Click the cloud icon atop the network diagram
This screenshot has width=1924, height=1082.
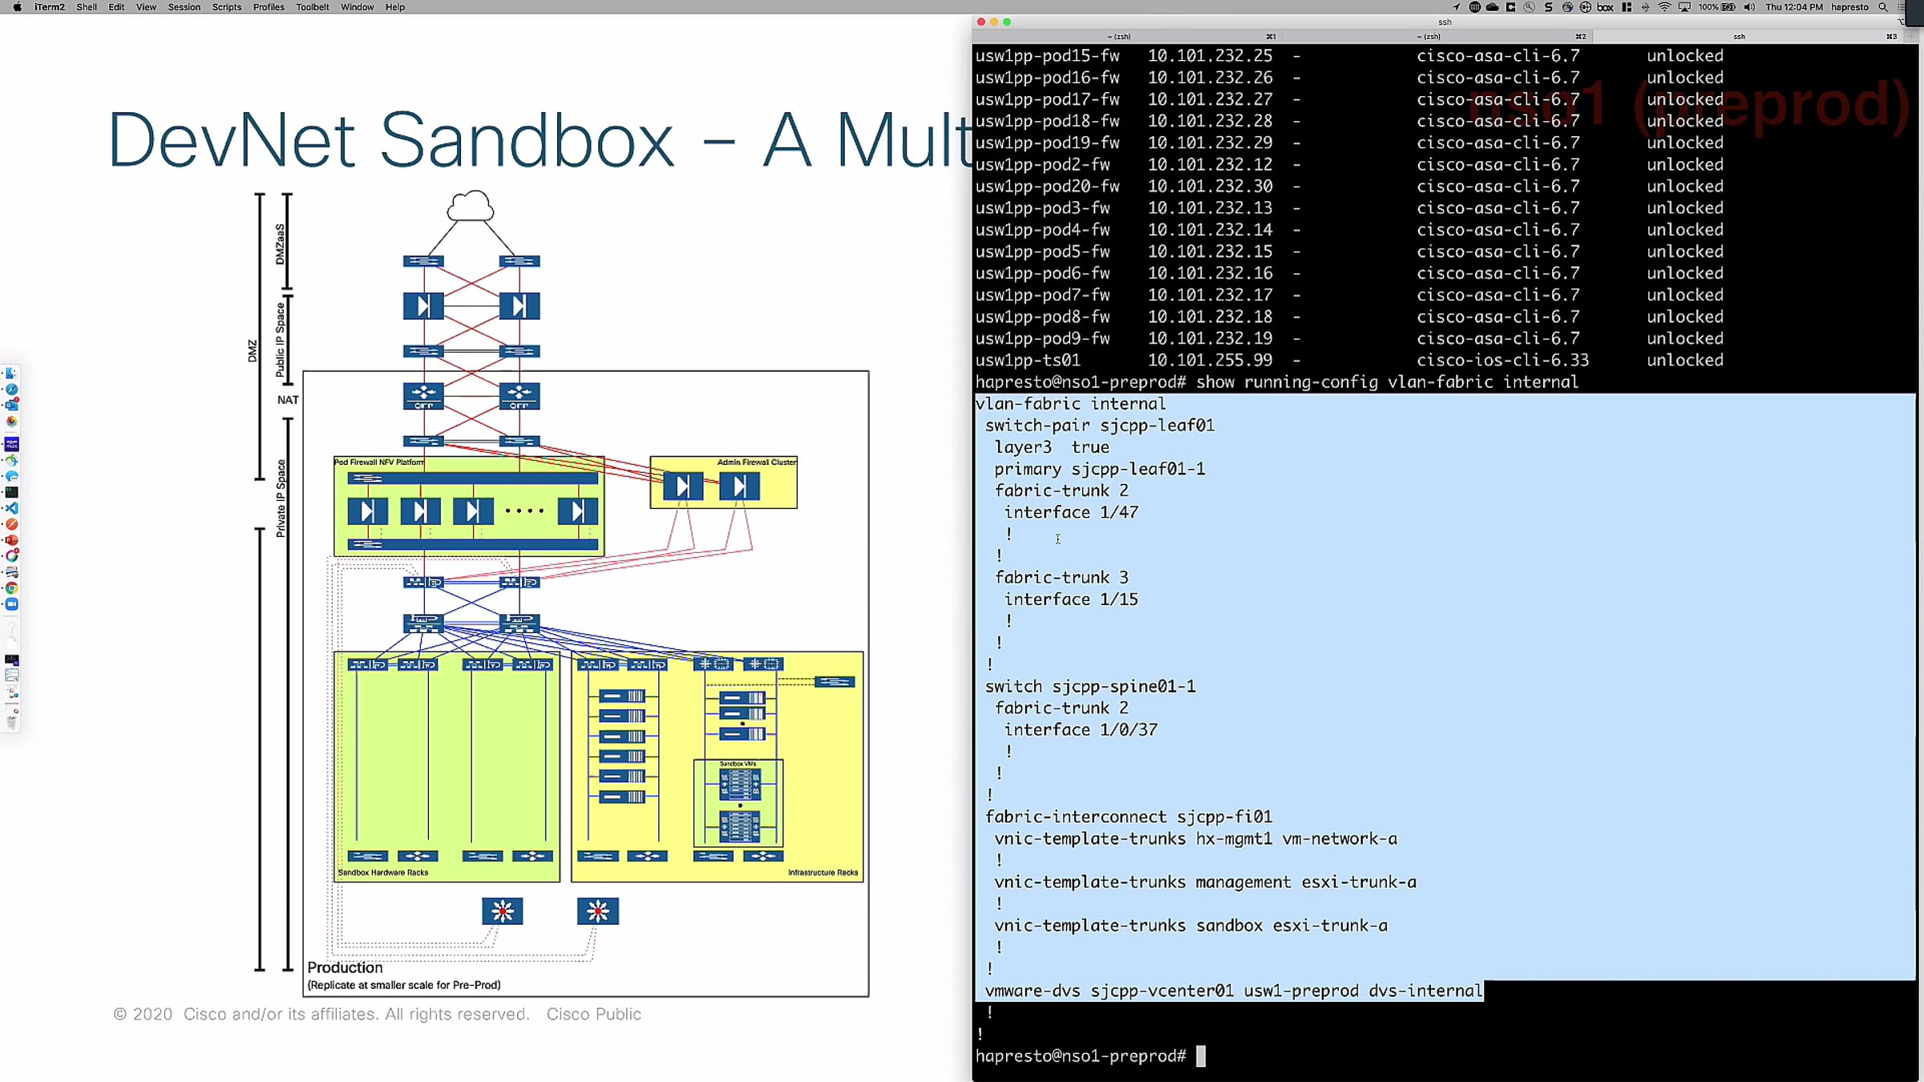click(470, 207)
